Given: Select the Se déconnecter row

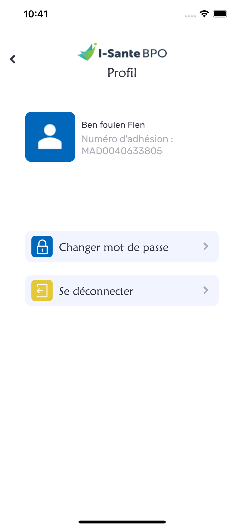Looking at the screenshot, I should [x=122, y=290].
